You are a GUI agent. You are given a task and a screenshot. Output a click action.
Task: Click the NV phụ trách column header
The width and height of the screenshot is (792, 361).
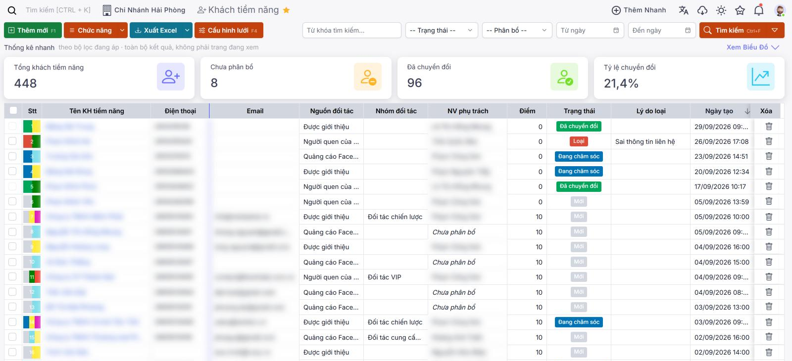pos(468,111)
